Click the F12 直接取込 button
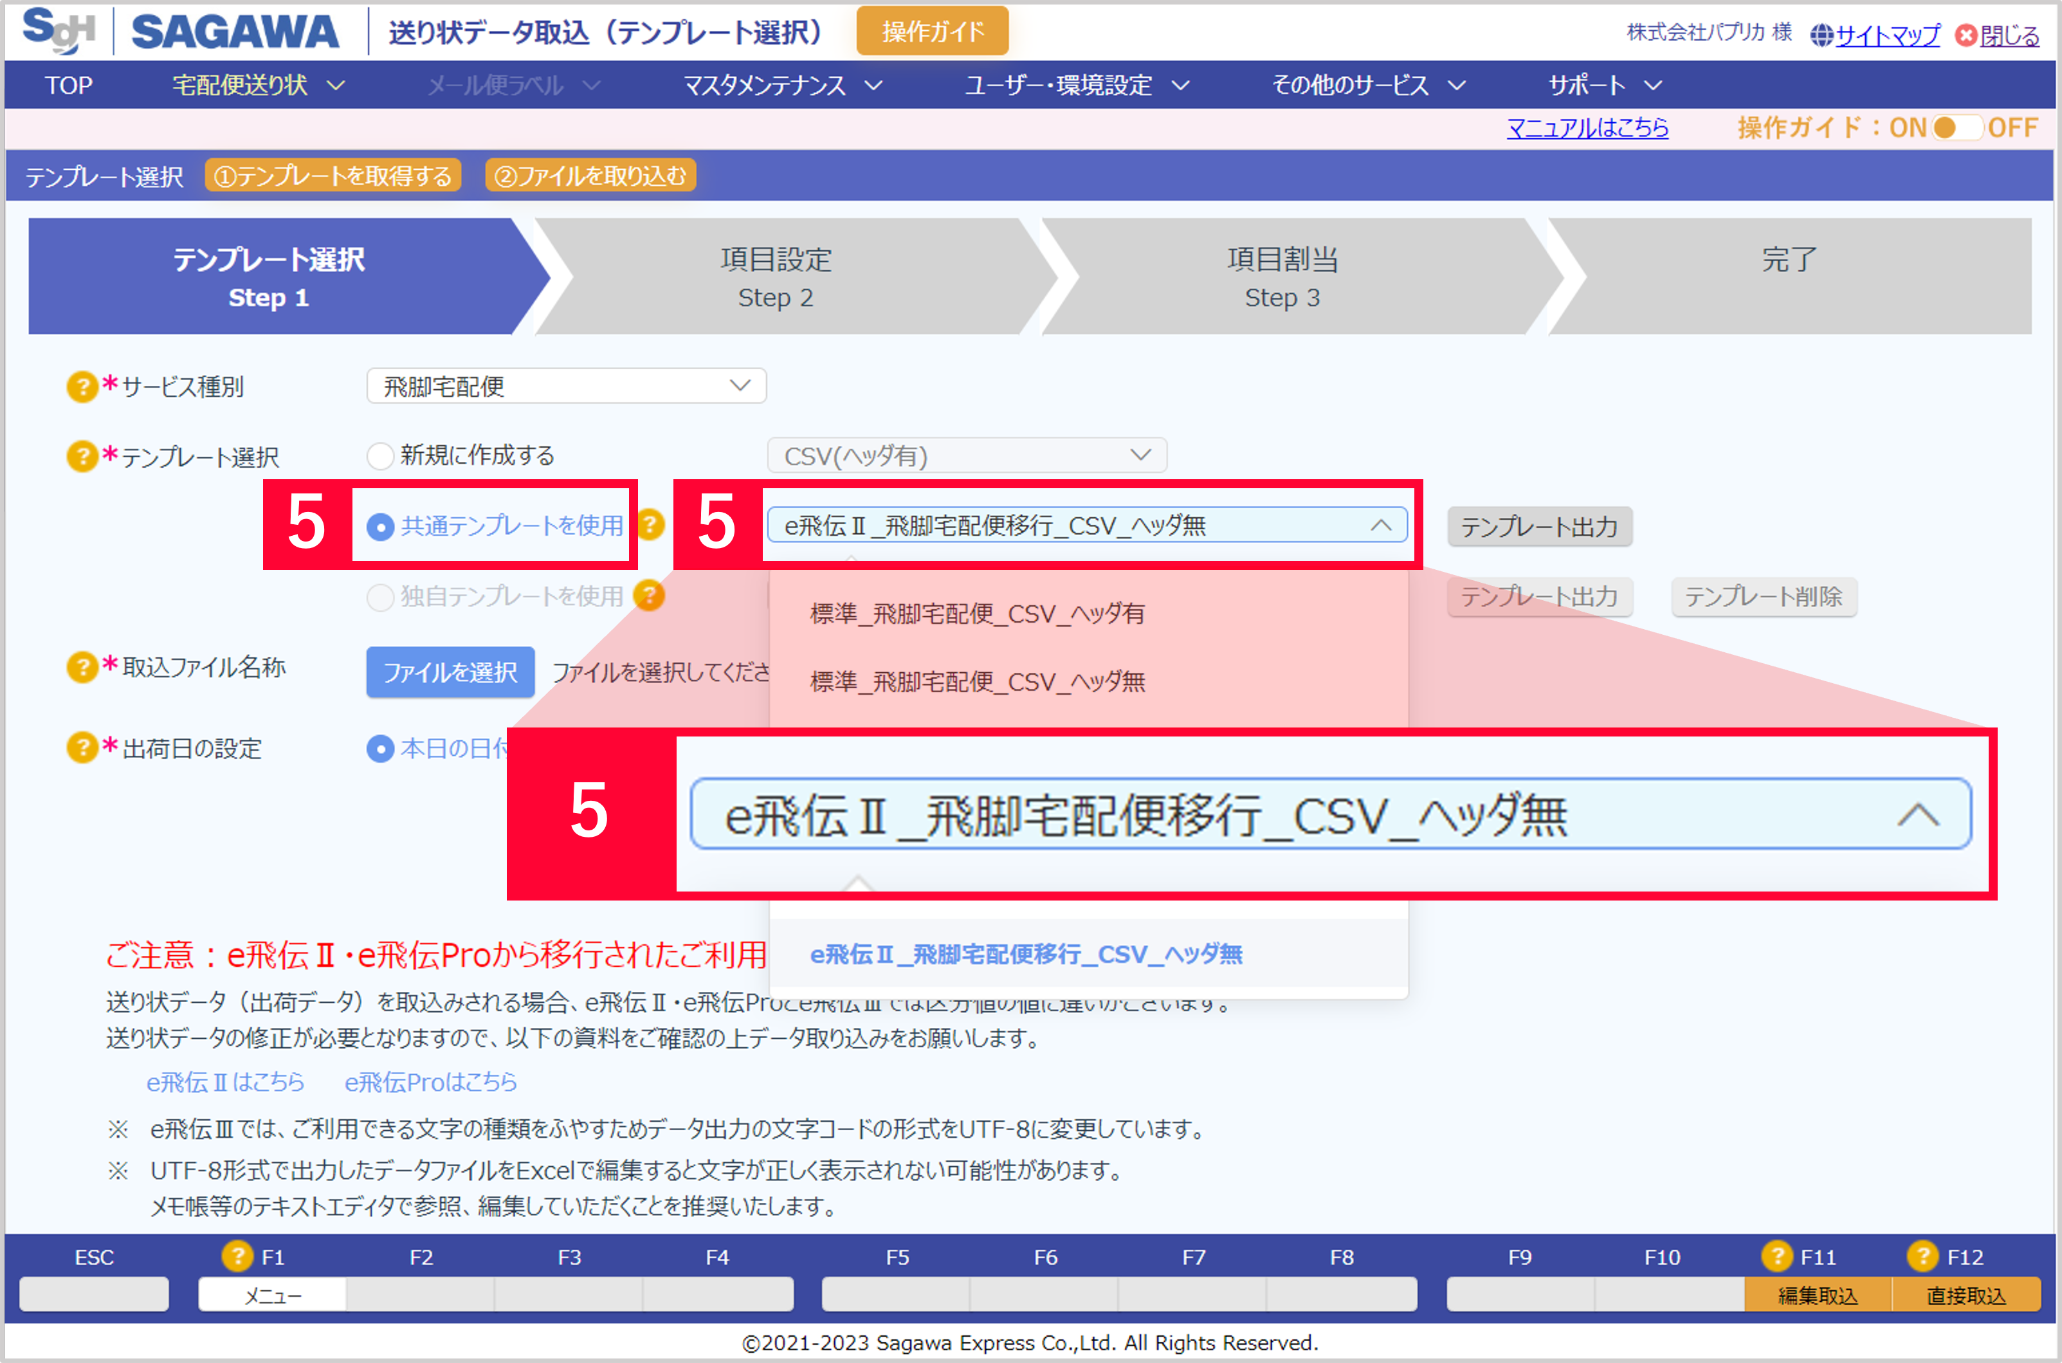The height and width of the screenshot is (1363, 2062). tap(1966, 1294)
